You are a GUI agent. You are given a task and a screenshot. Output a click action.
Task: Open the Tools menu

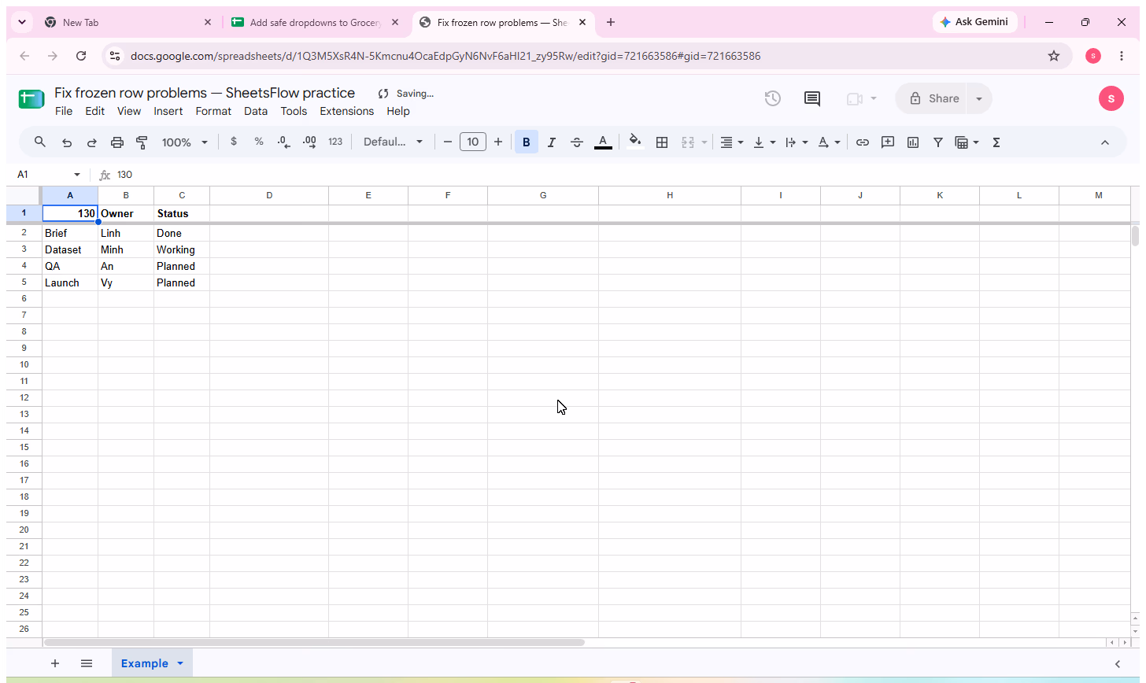294,111
